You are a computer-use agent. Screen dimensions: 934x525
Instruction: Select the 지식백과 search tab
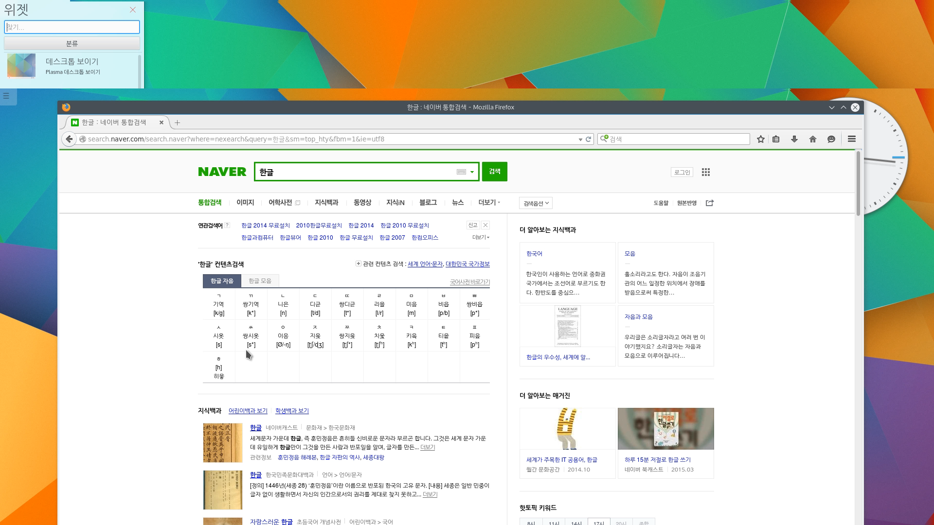pyautogui.click(x=326, y=202)
